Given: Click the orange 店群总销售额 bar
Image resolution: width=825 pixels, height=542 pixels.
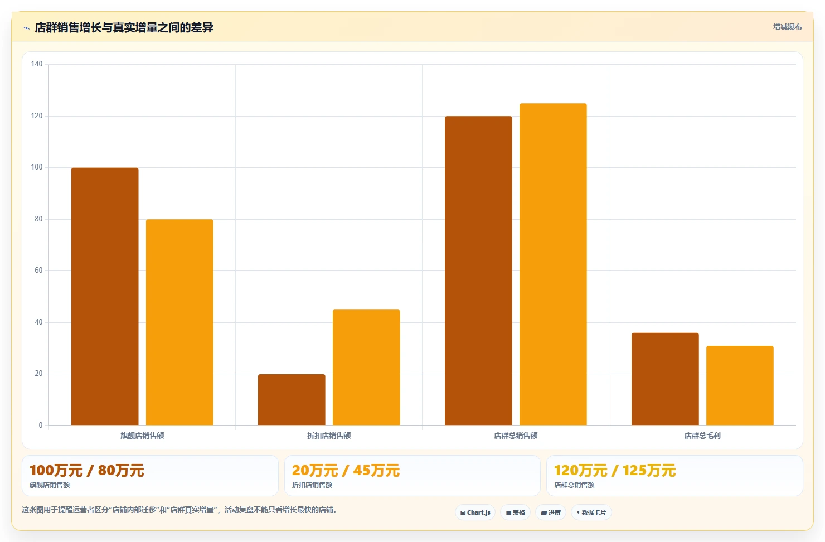Looking at the screenshot, I should click(553, 264).
